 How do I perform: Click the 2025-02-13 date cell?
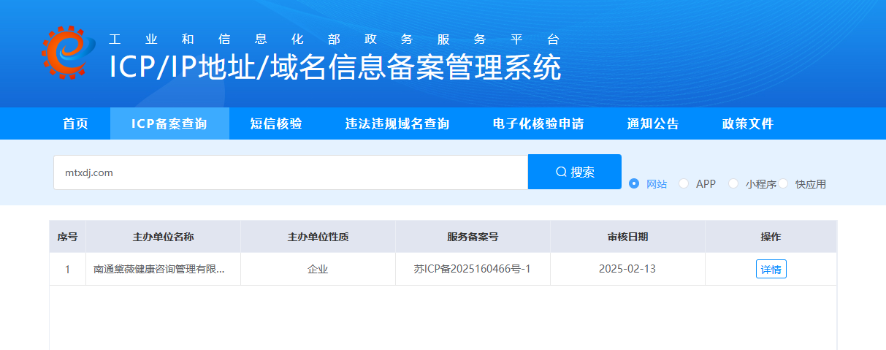pos(628,269)
